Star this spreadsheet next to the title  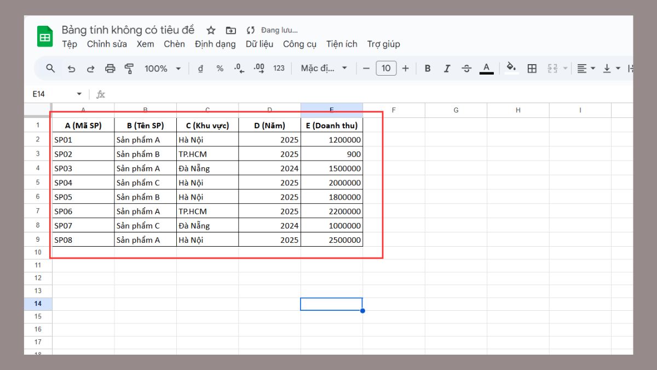tap(211, 30)
